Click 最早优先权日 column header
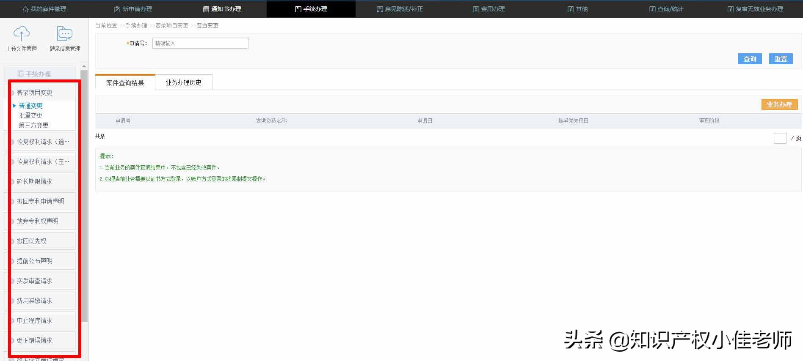The width and height of the screenshot is (803, 361). pyautogui.click(x=573, y=120)
